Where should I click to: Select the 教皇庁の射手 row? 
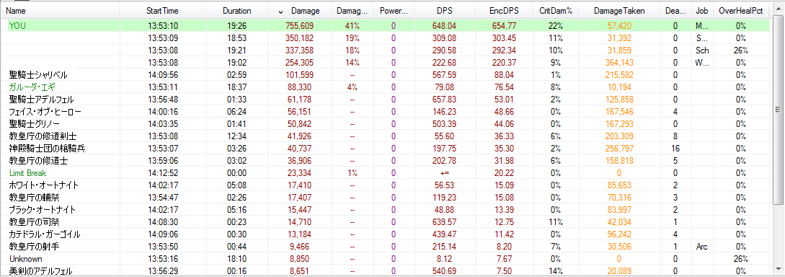[x=386, y=247]
